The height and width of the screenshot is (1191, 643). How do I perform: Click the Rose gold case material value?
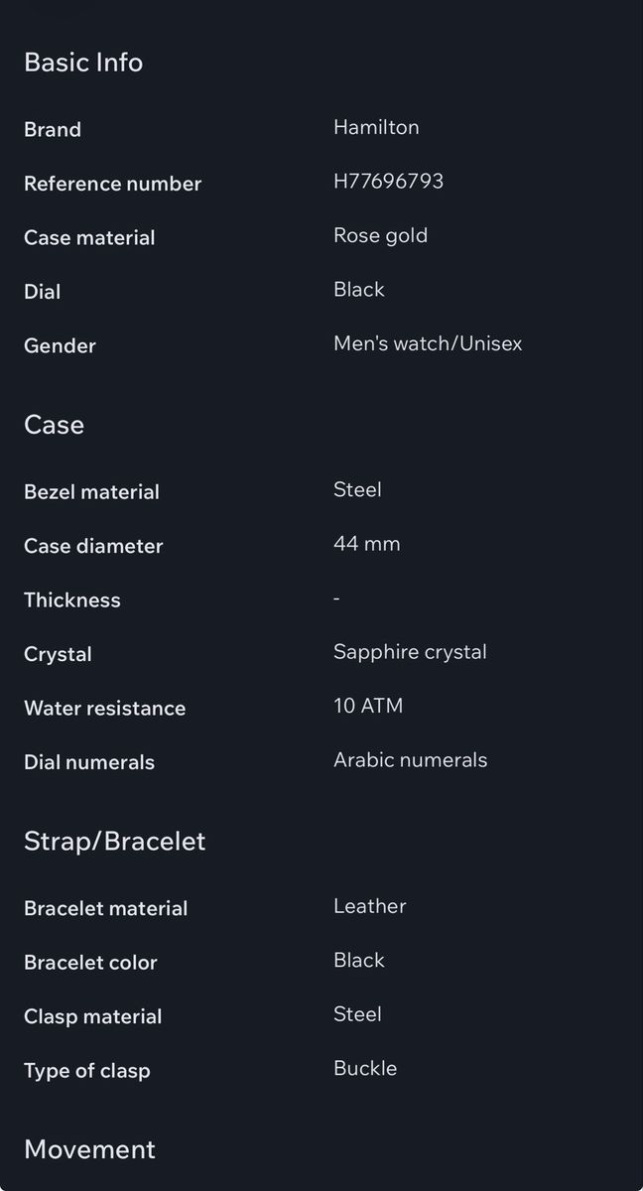[380, 235]
